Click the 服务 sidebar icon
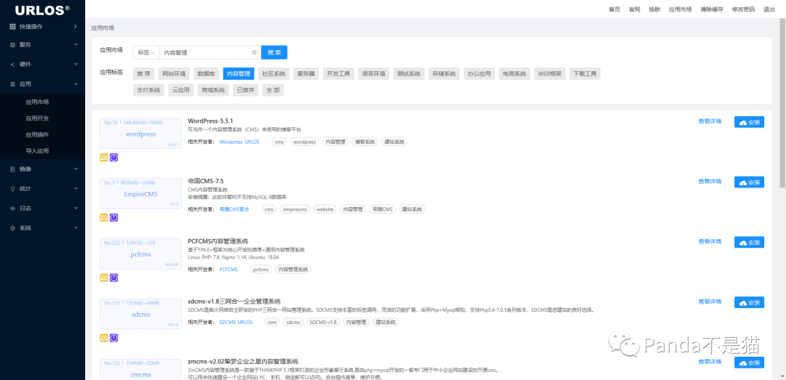The width and height of the screenshot is (786, 380). [x=13, y=44]
